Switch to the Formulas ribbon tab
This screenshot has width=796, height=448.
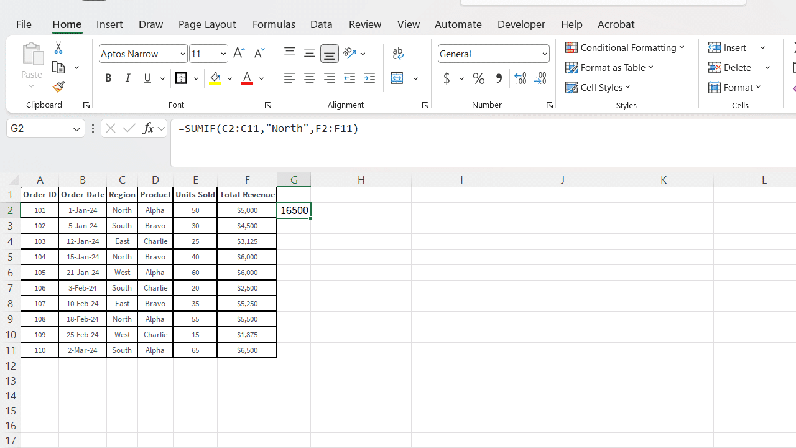274,24
